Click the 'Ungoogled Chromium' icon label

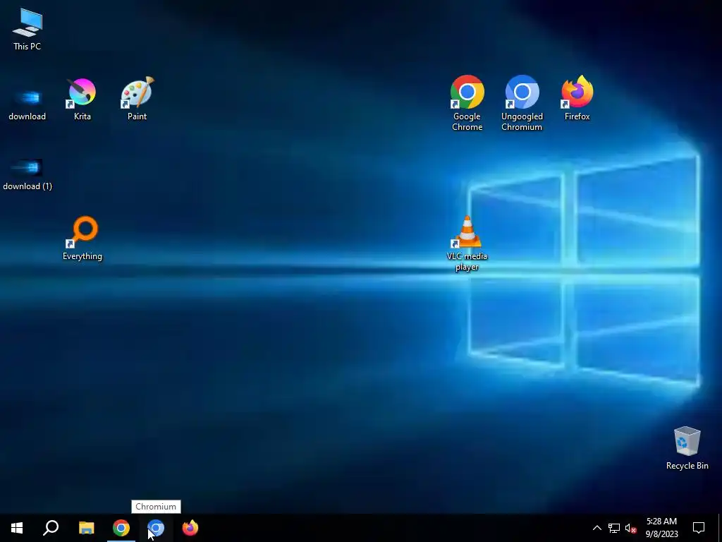click(x=522, y=121)
